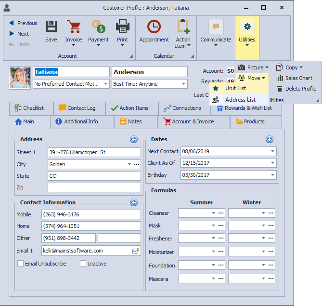Click the empty Zip field
Viewport: 322px width, 306px height.
[94, 187]
